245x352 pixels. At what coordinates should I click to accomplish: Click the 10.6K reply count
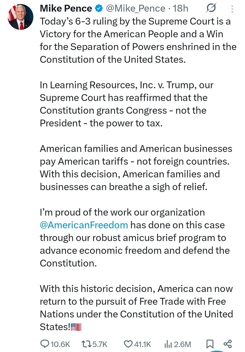(60, 344)
